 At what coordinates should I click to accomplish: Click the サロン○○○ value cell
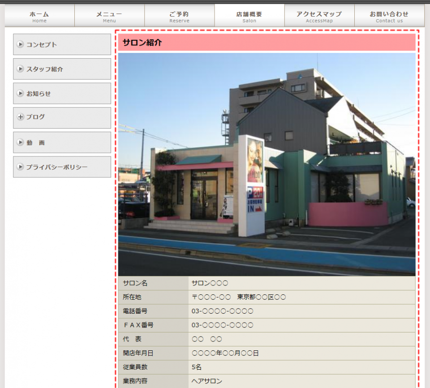tap(302, 283)
